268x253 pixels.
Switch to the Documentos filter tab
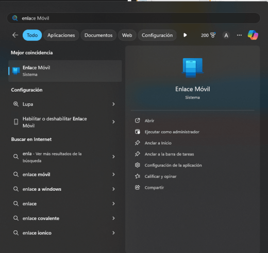pos(98,35)
